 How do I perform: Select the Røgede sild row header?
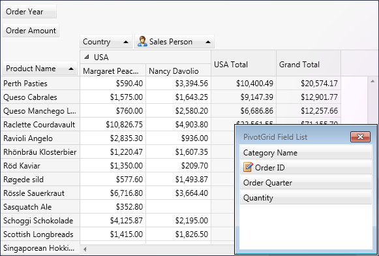(x=40, y=180)
